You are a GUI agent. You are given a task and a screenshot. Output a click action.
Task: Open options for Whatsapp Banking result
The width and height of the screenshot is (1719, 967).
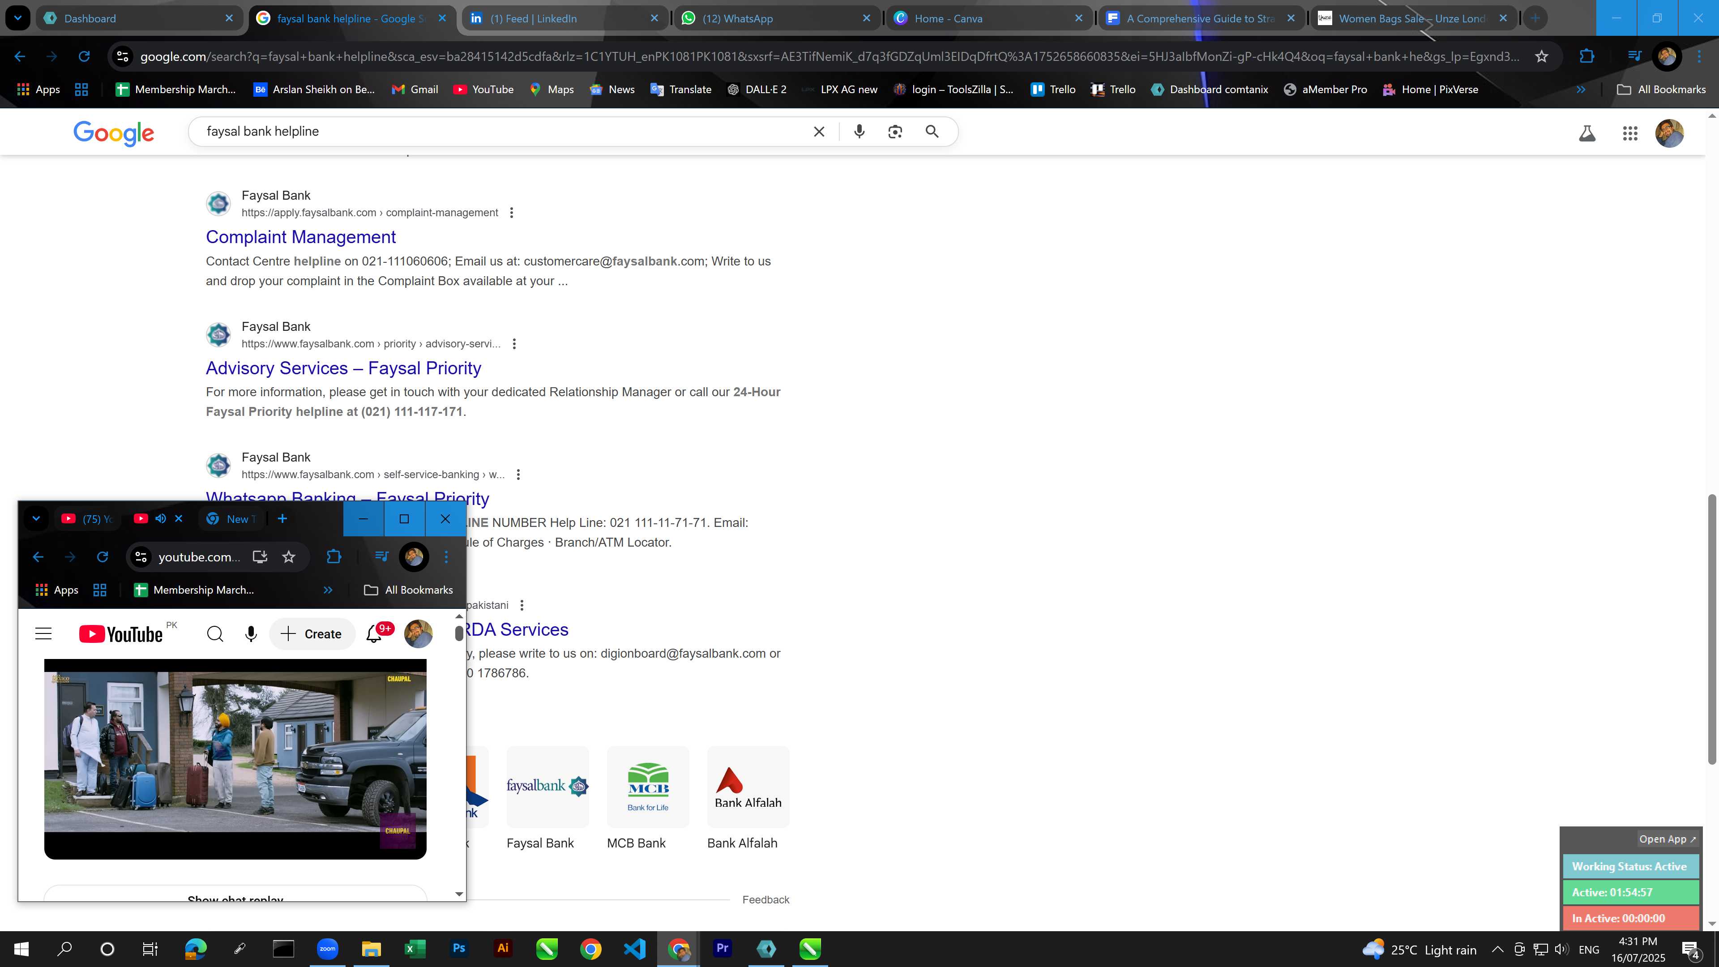(x=518, y=475)
